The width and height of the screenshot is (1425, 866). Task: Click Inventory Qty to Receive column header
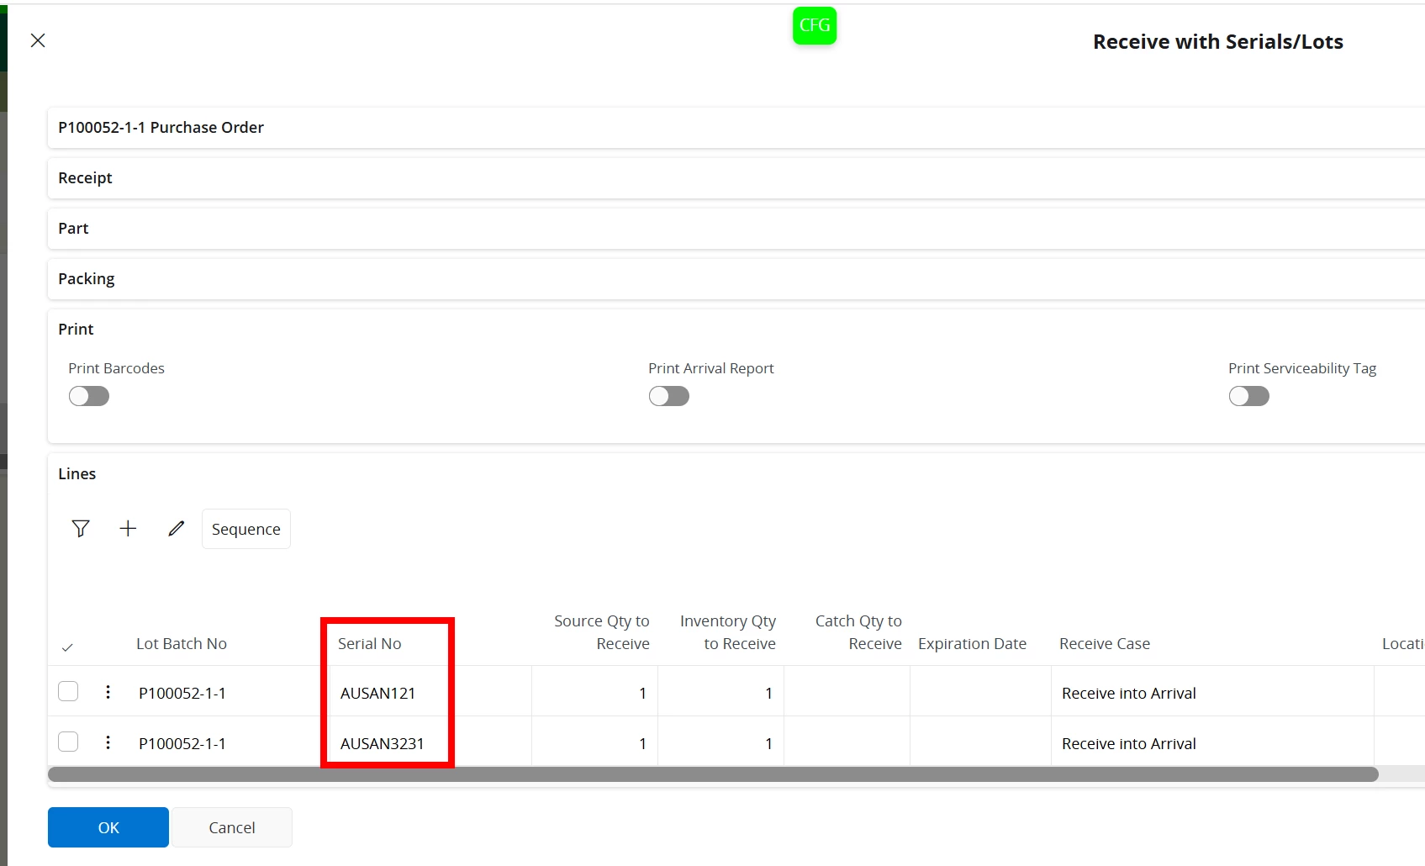(728, 632)
